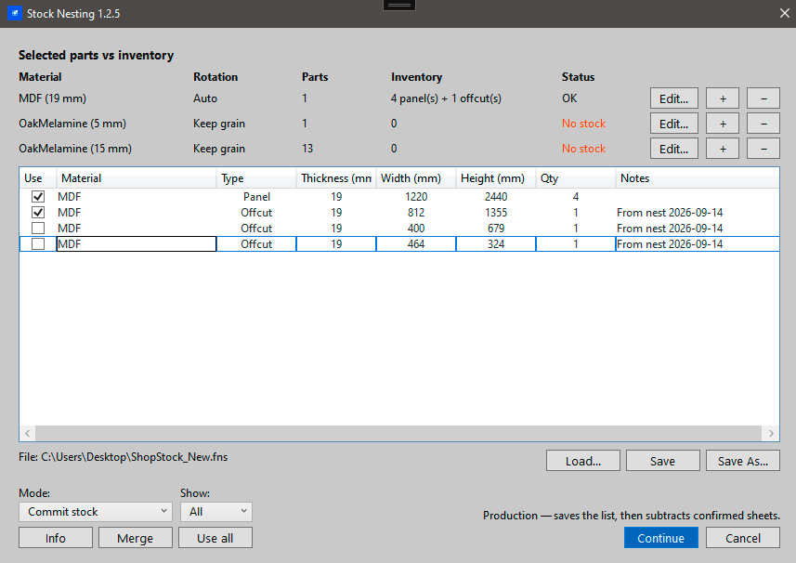Edit the OakMelamine (5 mm) material
The width and height of the screenshot is (796, 563).
click(673, 124)
